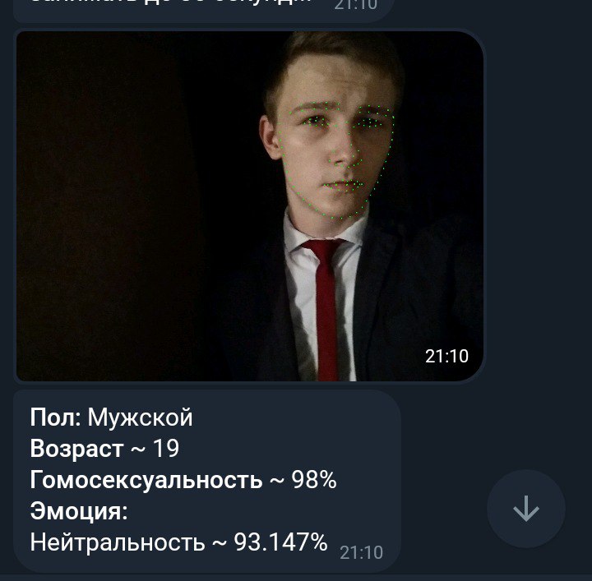The width and height of the screenshot is (592, 581).
Task: Click the percentage '98%' in the results
Action: click(x=314, y=480)
